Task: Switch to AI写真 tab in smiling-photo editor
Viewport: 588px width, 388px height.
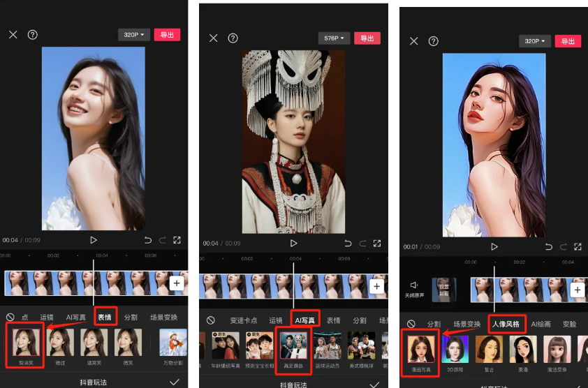Action: pos(75,317)
